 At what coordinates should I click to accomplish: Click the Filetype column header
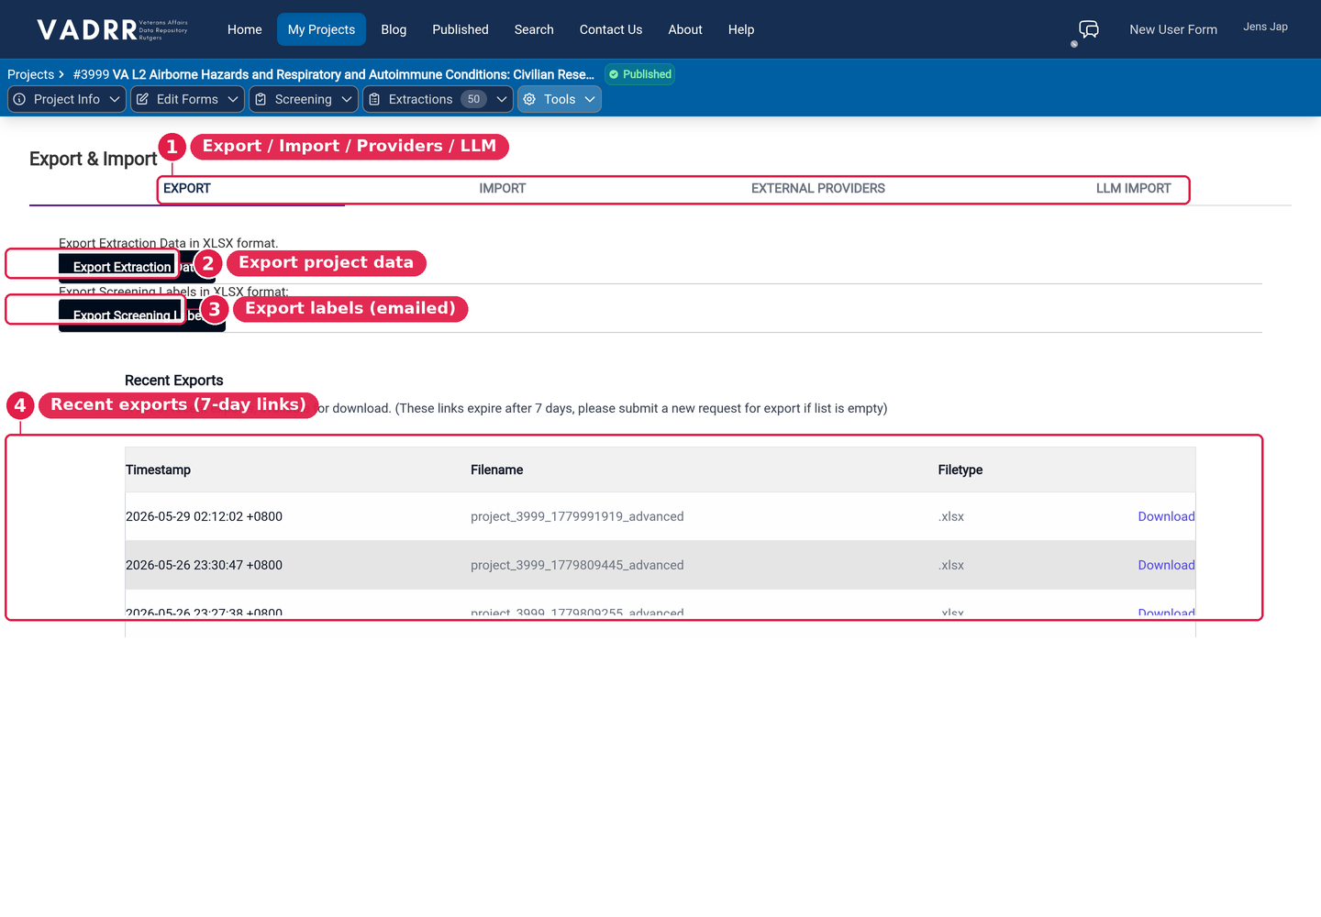coord(960,470)
